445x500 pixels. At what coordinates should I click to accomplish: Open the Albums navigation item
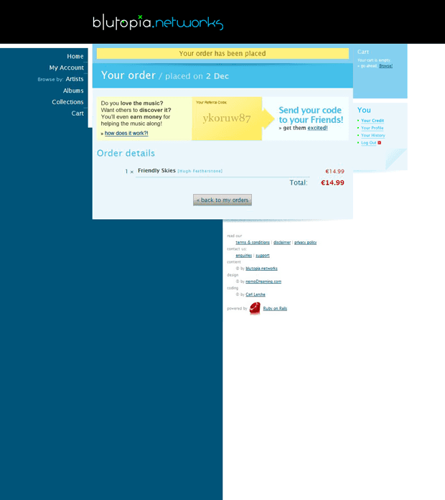[73, 91]
